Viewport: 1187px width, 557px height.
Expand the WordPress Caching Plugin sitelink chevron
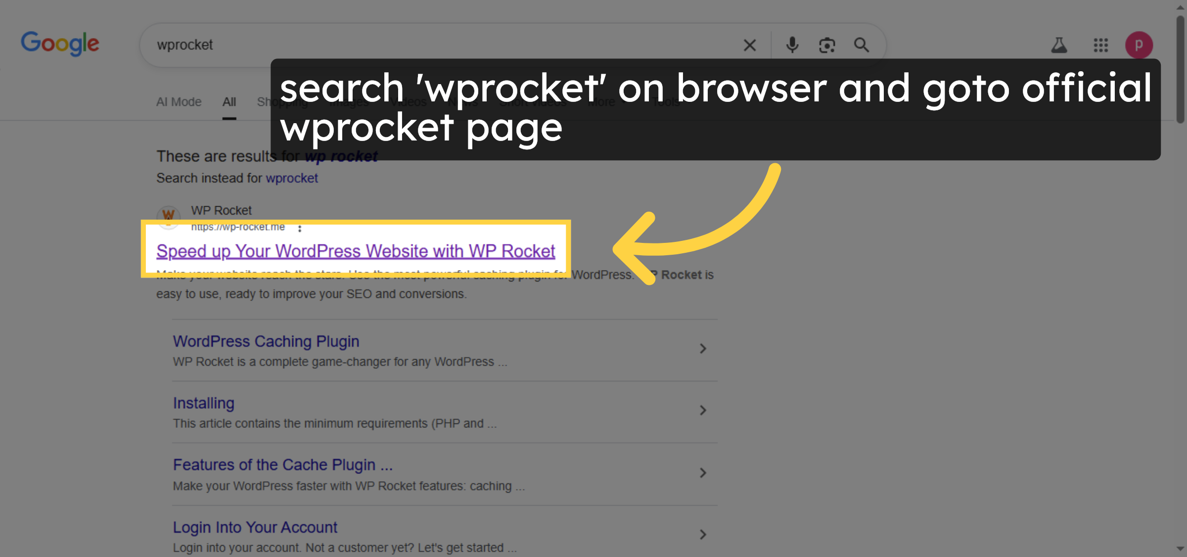703,349
